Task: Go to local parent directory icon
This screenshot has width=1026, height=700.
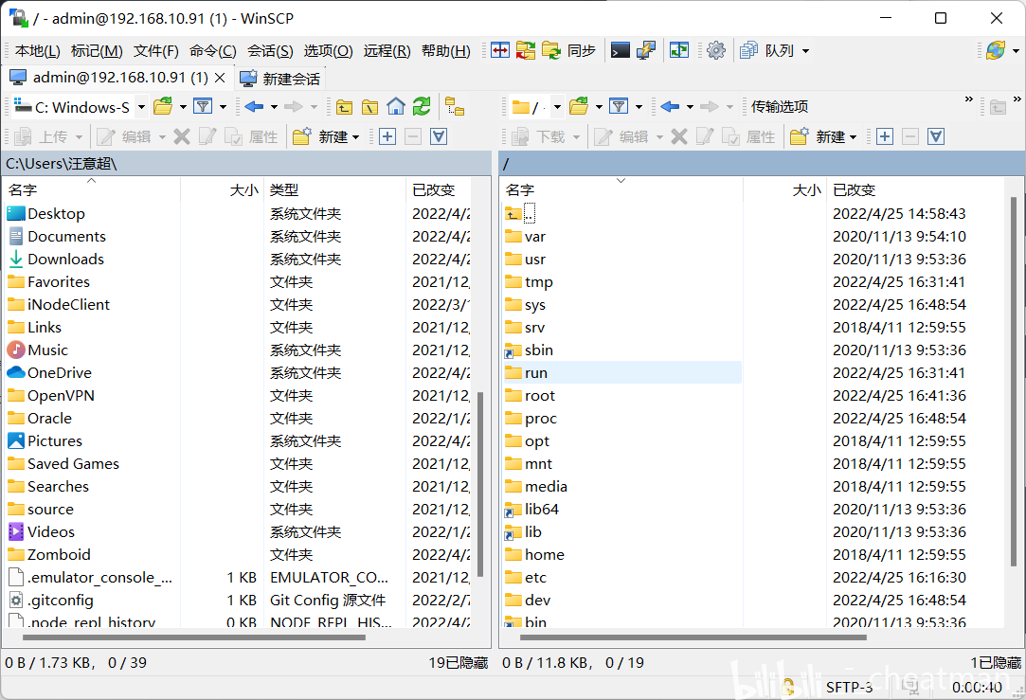Action: (x=344, y=107)
